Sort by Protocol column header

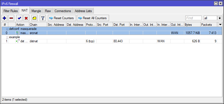pos(91,25)
